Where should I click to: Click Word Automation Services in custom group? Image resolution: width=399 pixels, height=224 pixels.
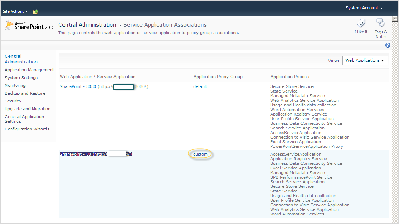(x=297, y=214)
